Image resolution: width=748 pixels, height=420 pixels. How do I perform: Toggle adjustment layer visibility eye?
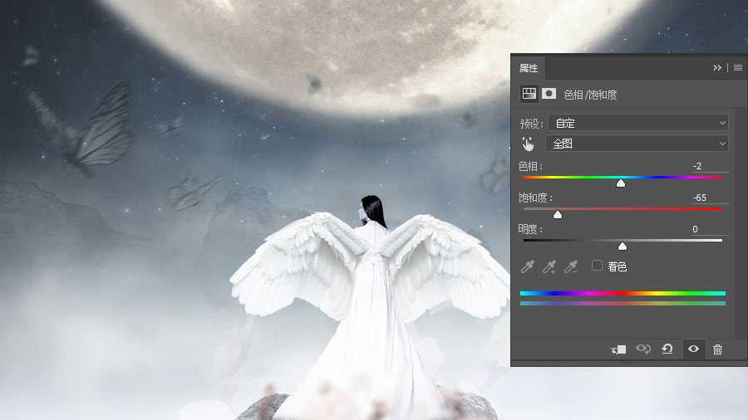[x=693, y=349]
